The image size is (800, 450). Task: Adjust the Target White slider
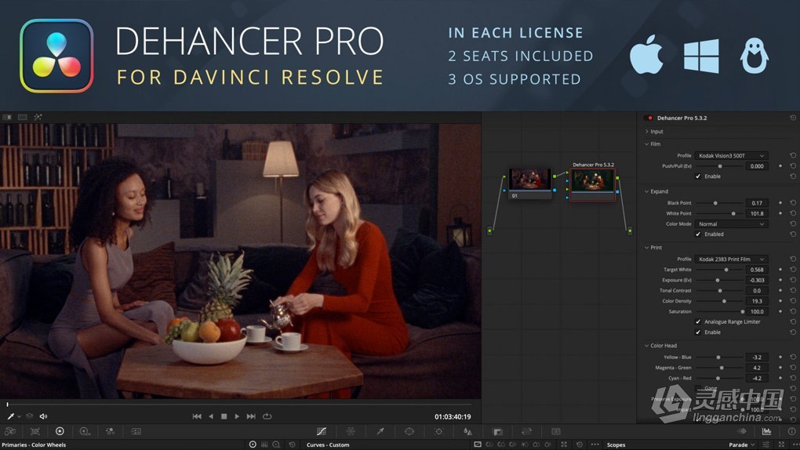click(x=720, y=270)
